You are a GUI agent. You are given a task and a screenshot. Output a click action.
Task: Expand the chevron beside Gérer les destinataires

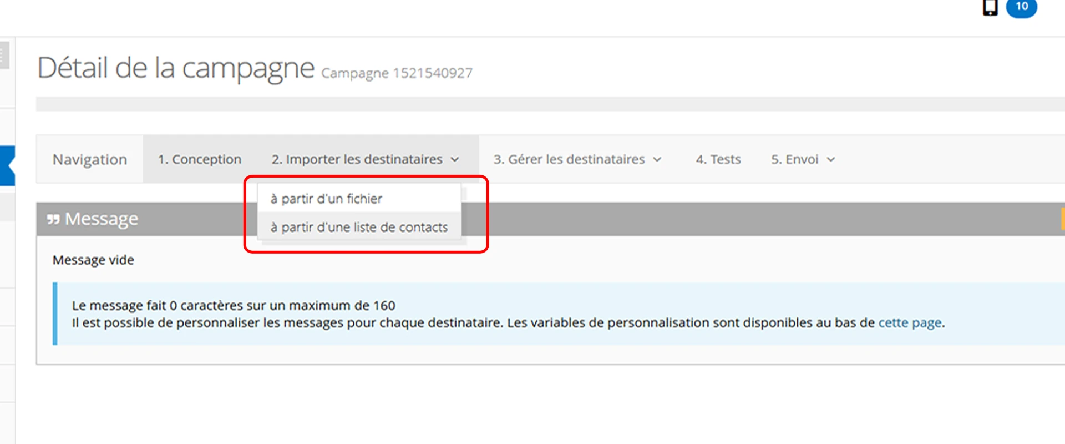click(x=657, y=160)
